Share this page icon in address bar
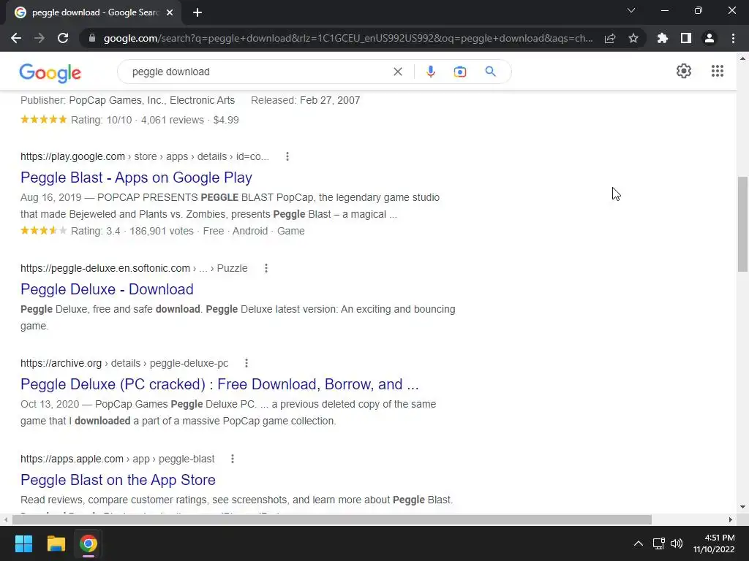The width and height of the screenshot is (749, 561). coord(610,38)
